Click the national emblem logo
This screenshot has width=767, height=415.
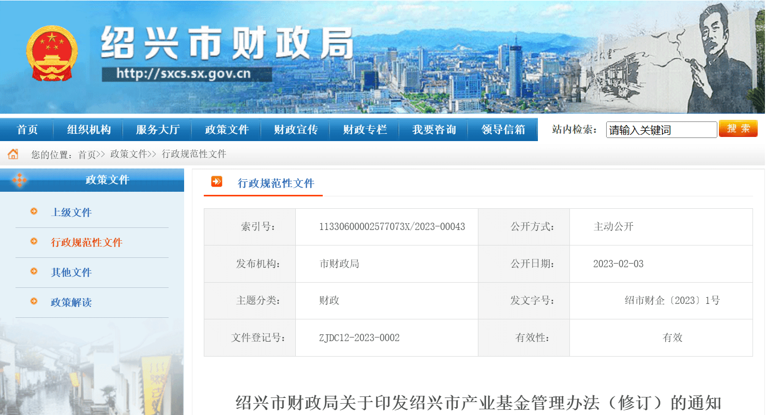click(x=52, y=52)
